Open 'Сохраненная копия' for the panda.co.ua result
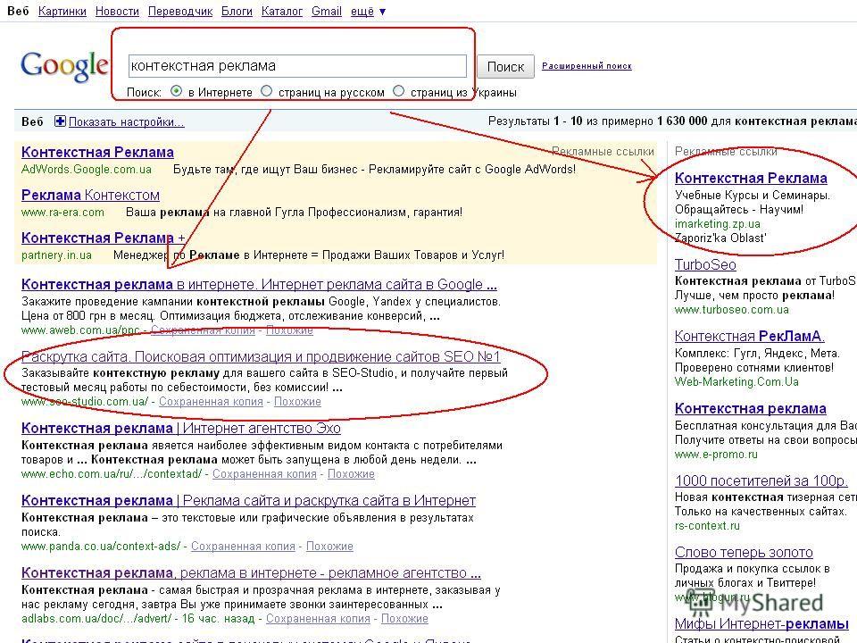The image size is (857, 643). [x=243, y=547]
